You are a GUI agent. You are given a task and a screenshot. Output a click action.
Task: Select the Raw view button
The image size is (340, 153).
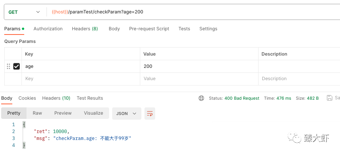(37, 113)
